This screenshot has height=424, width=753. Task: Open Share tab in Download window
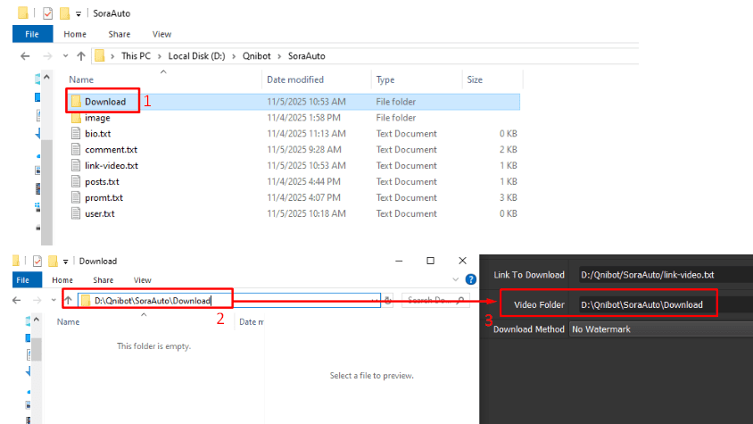(x=103, y=279)
